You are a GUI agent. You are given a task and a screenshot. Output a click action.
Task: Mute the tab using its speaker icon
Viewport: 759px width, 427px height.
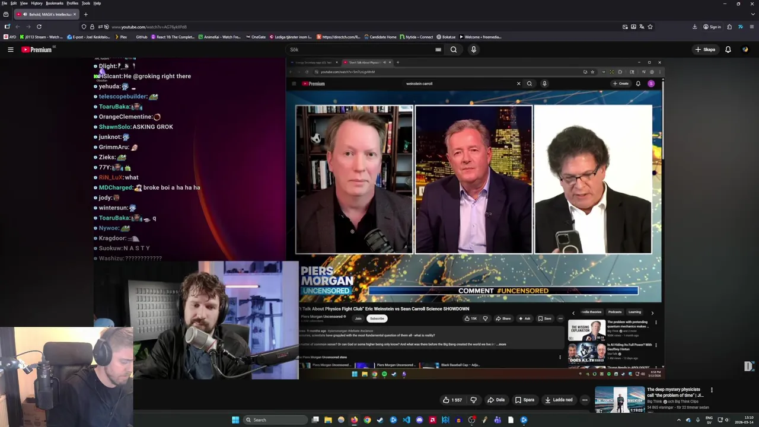tap(24, 14)
